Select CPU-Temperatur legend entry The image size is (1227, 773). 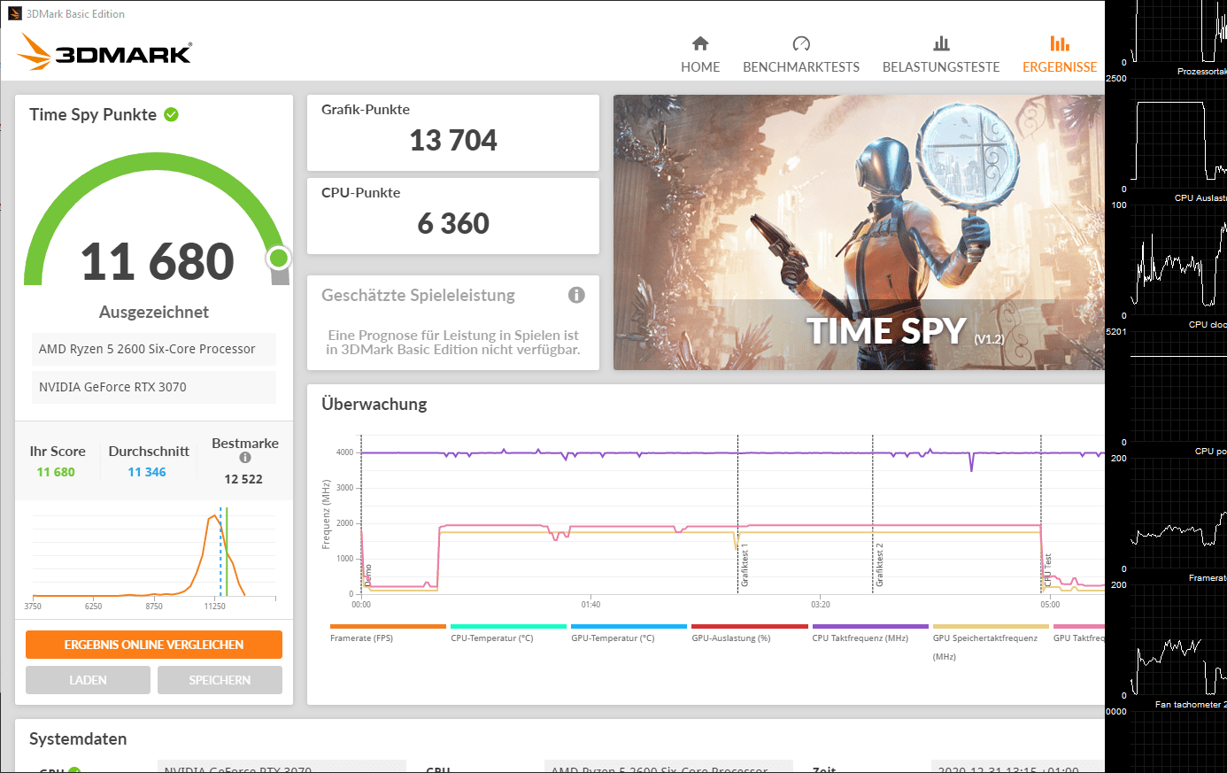(x=508, y=633)
